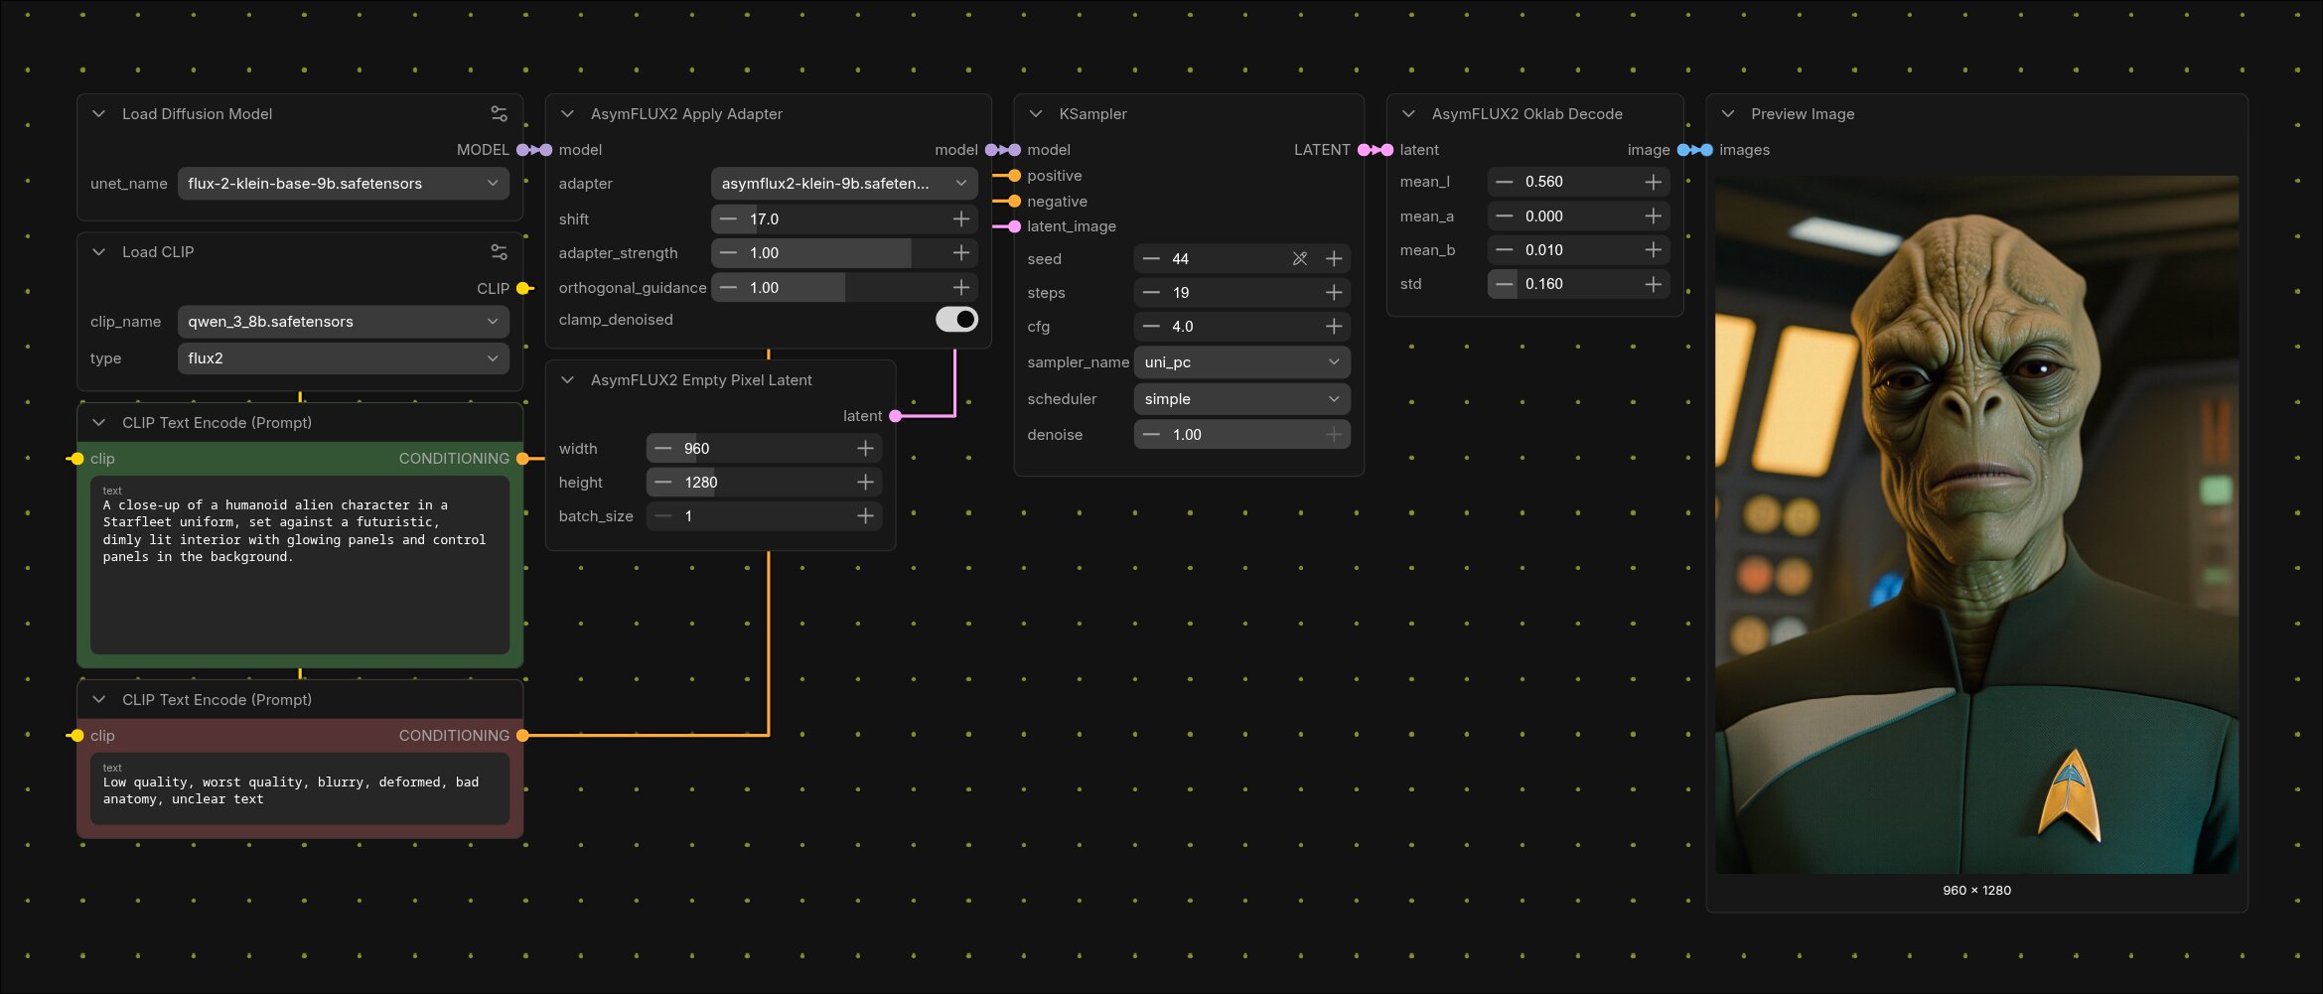Click the Oklab Decode image output port

pos(1683,150)
